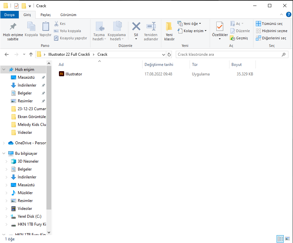Click Geçmiş history icon
Image resolution: width=293 pixels, height=243 pixels.
pyautogui.click(x=232, y=38)
